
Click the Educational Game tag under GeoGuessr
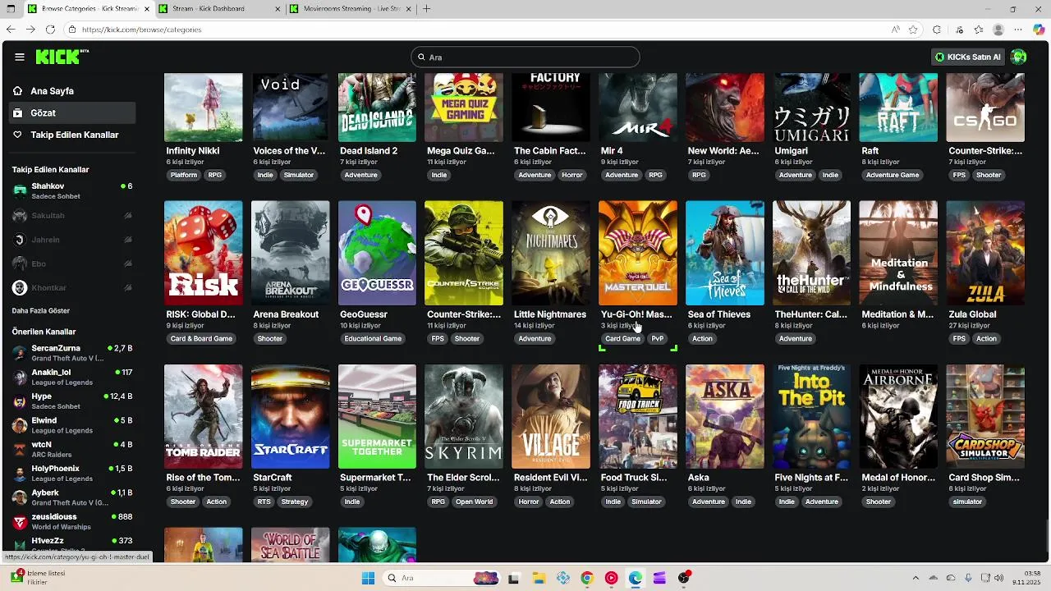click(373, 339)
